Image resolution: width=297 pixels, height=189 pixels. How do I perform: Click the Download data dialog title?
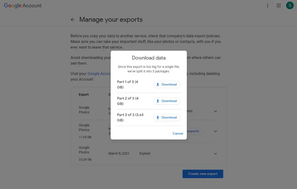149,57
